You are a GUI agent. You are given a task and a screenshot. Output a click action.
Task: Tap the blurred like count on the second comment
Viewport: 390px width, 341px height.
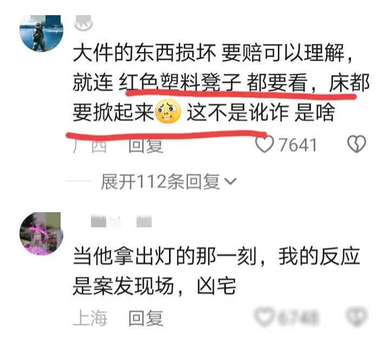298,317
